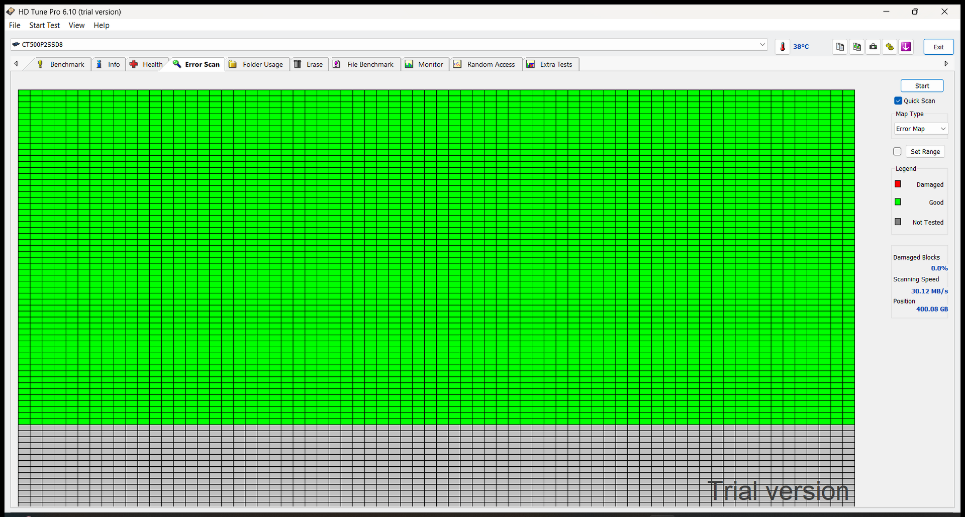The width and height of the screenshot is (965, 517).
Task: Open the Help menu
Action: click(x=101, y=25)
